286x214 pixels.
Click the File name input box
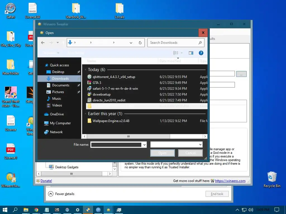click(116, 145)
